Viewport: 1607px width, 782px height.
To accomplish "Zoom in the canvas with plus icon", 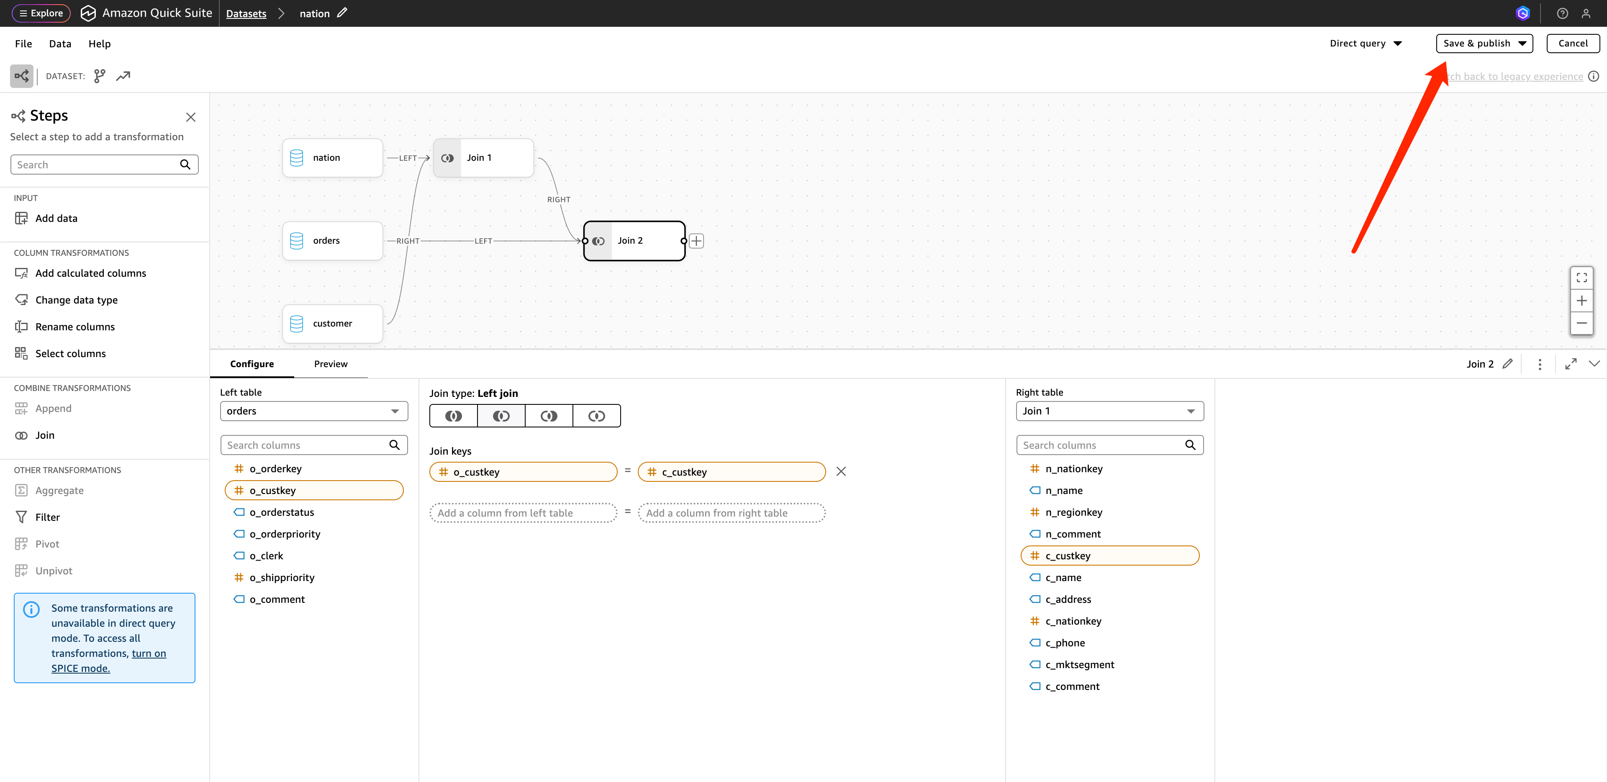I will click(1581, 301).
